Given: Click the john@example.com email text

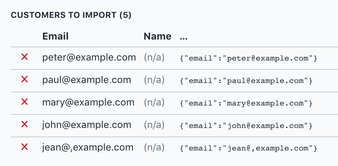Looking at the screenshot, I should [x=86, y=125].
